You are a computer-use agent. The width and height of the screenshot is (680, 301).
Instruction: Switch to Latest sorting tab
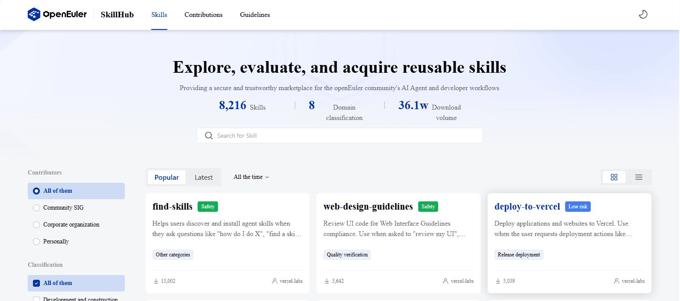pos(204,177)
